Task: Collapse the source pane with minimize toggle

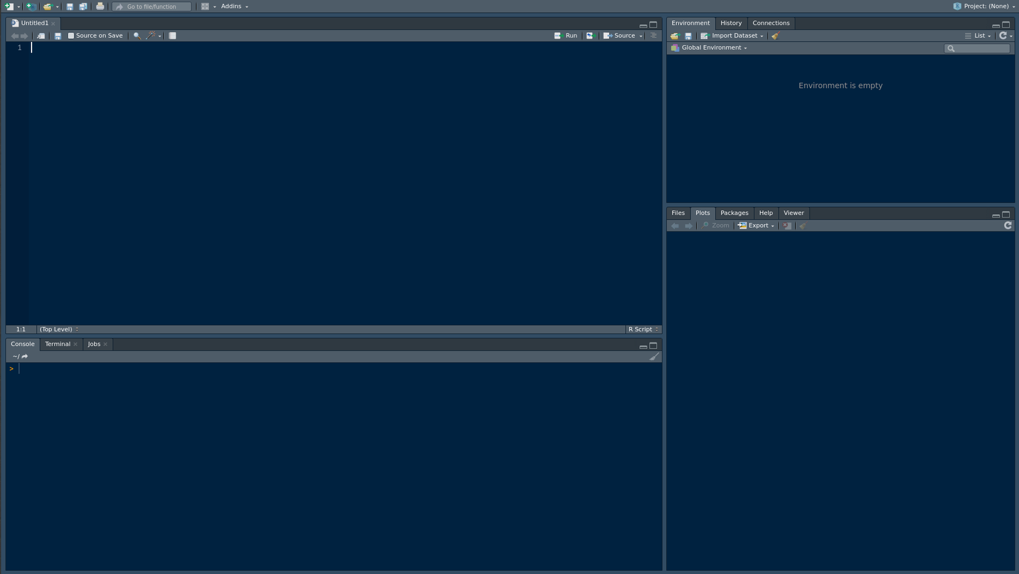Action: [644, 25]
